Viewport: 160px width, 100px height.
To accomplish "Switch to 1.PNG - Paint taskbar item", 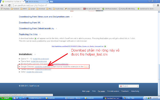I will 132,98.
